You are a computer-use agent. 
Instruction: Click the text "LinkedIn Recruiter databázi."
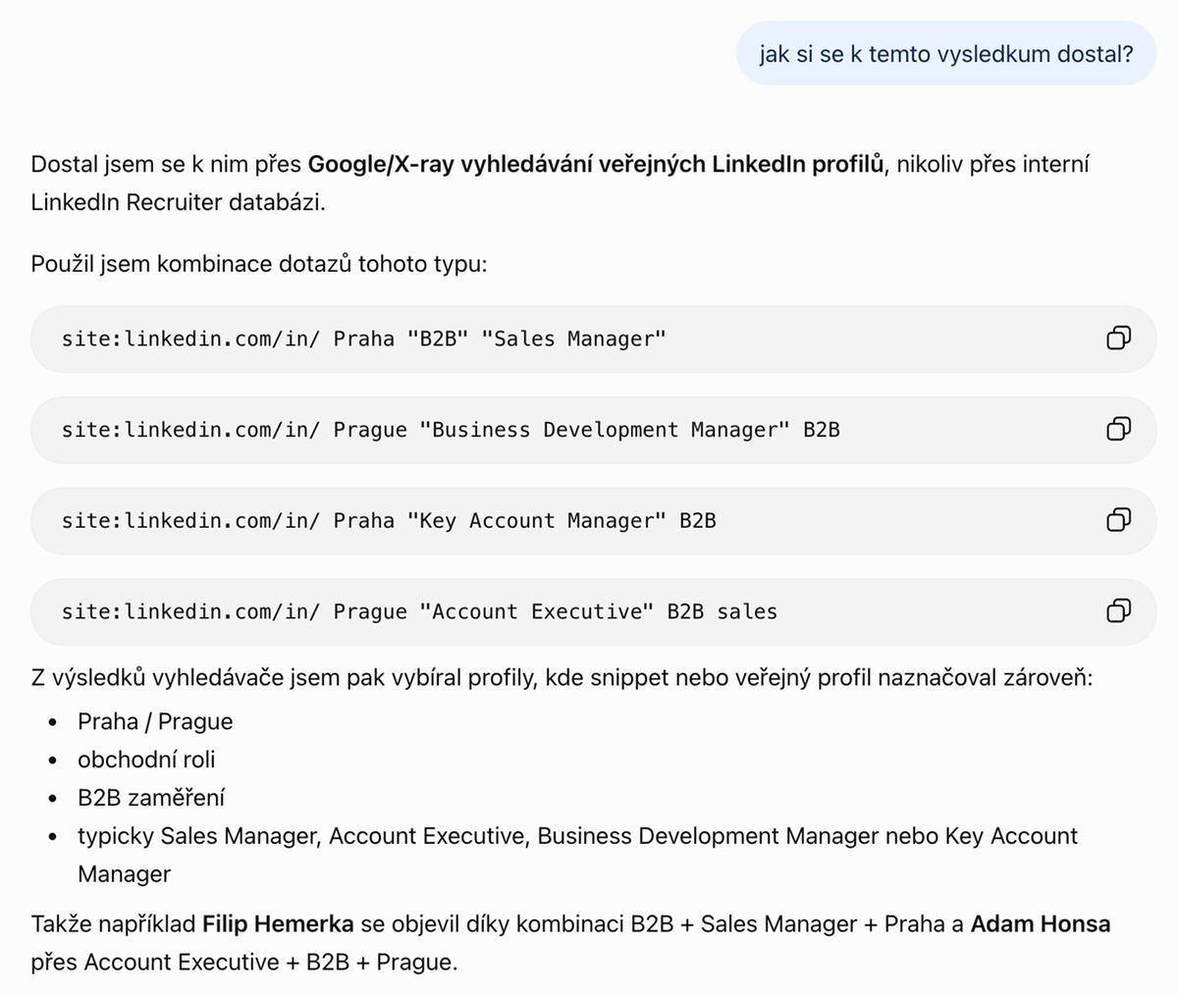pos(178,202)
